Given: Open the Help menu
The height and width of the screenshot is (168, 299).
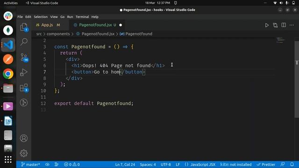Looking at the screenshot, I should [x=95, y=17].
